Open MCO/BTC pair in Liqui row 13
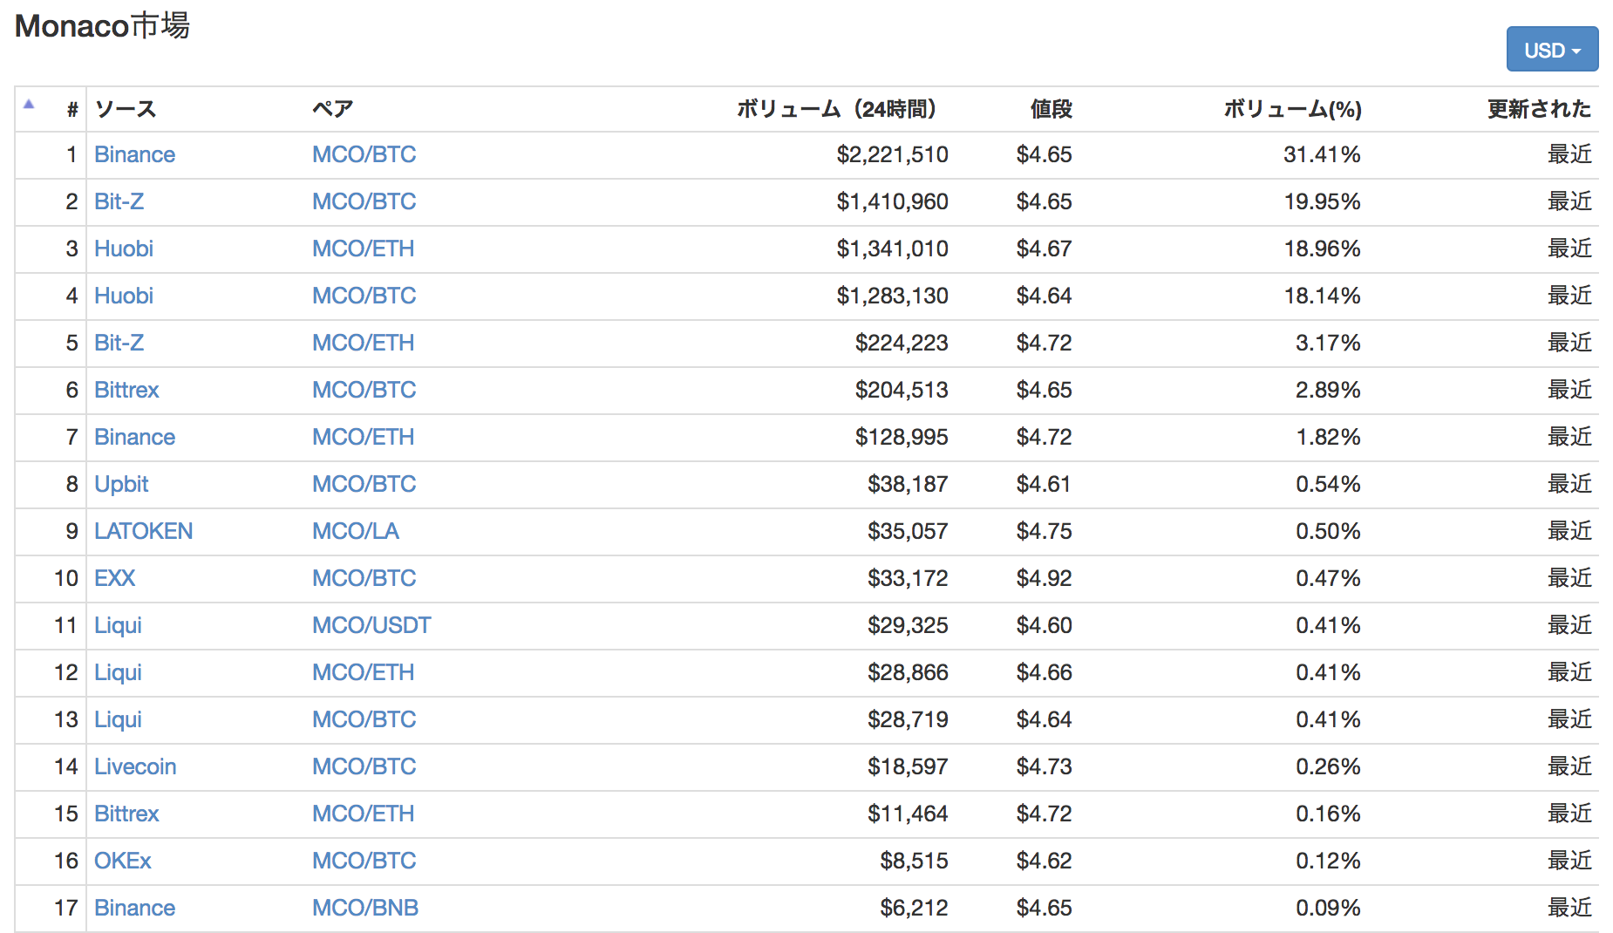Screen dimensions: 1613x933 point(364,719)
